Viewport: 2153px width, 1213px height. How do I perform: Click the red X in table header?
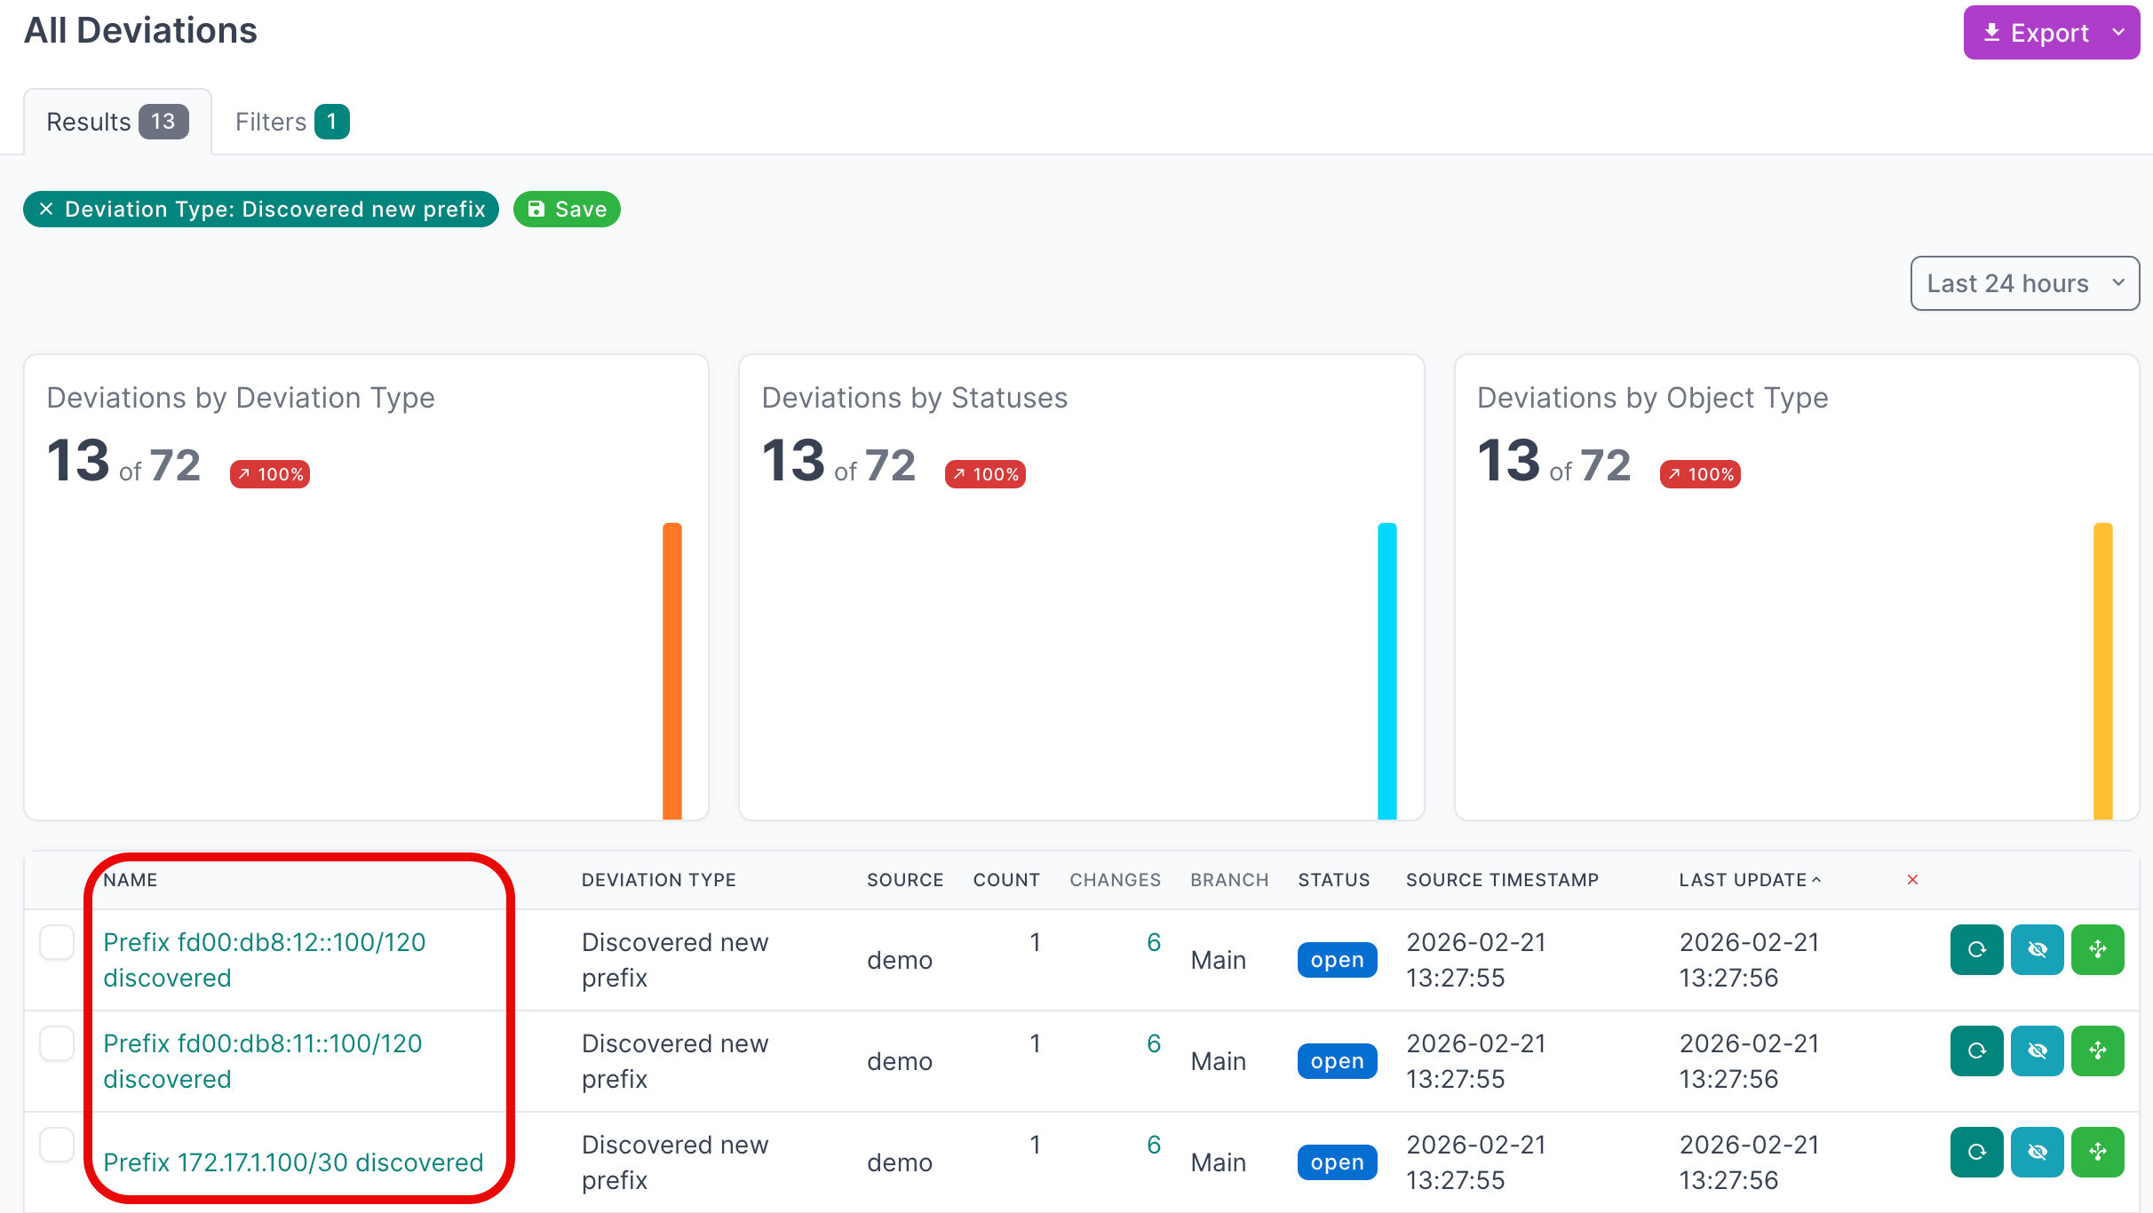point(1912,880)
